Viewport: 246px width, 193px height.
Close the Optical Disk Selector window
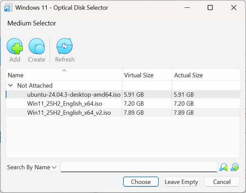(234, 7)
